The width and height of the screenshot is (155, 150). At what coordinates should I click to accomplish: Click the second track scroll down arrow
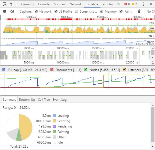(153, 64)
